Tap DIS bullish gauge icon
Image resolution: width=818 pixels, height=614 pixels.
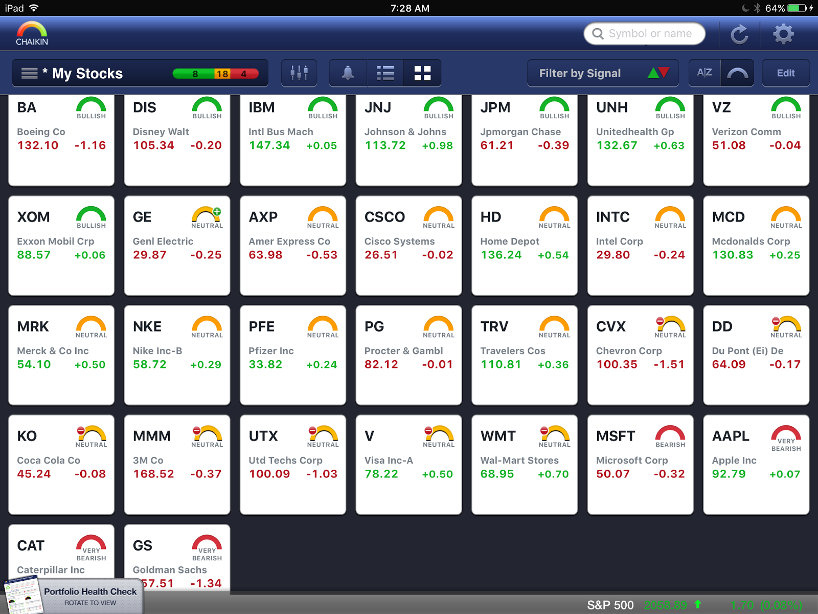[x=207, y=108]
